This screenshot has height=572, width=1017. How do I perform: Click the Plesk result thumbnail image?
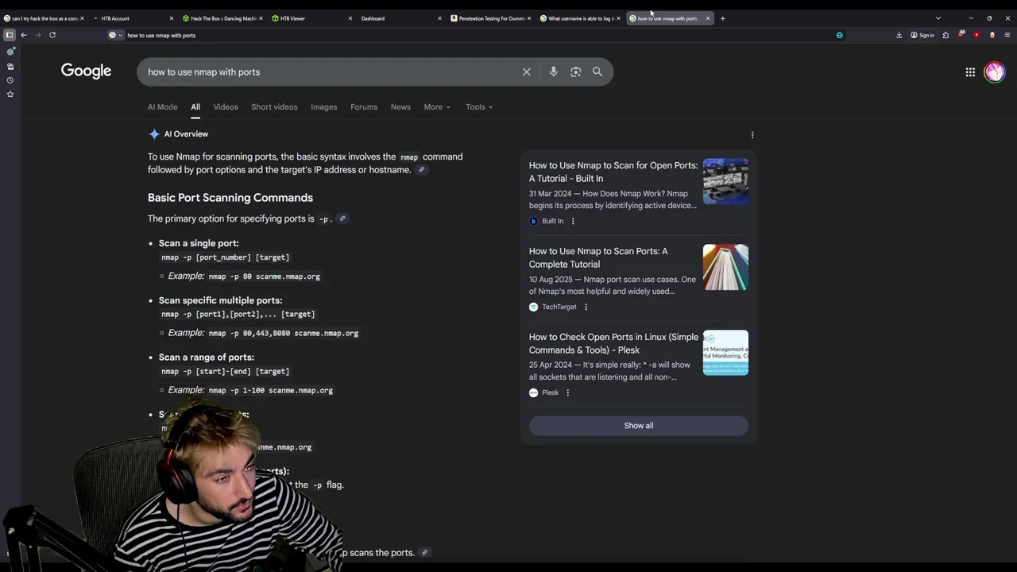(725, 353)
